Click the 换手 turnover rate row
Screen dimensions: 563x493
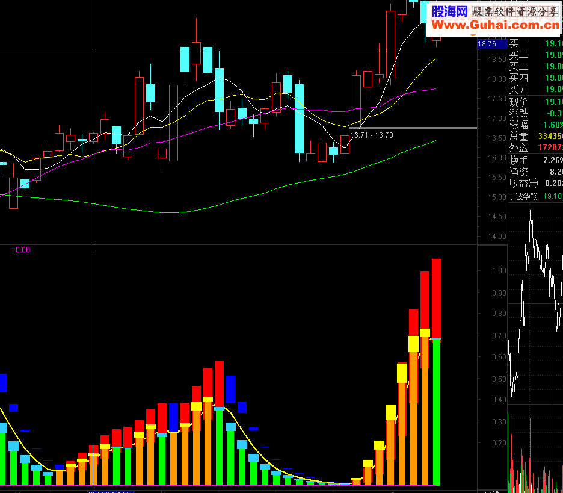pyautogui.click(x=536, y=160)
